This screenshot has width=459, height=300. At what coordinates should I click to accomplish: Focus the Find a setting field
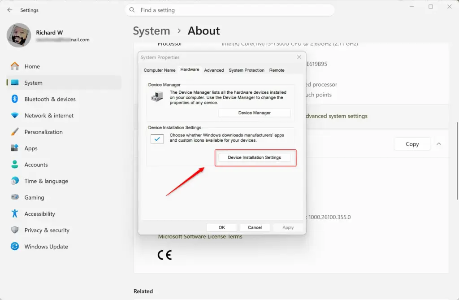[230, 10]
